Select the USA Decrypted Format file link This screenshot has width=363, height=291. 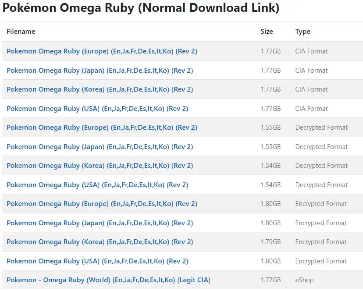[97, 185]
